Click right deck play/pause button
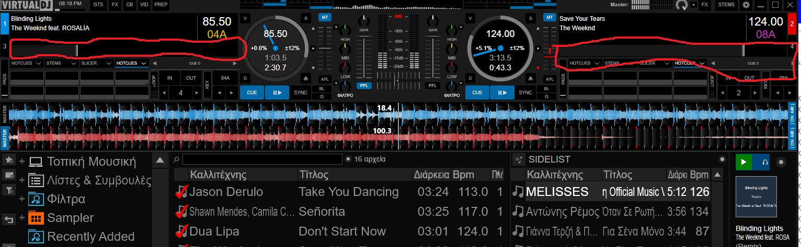This screenshot has height=247, width=801. [502, 93]
